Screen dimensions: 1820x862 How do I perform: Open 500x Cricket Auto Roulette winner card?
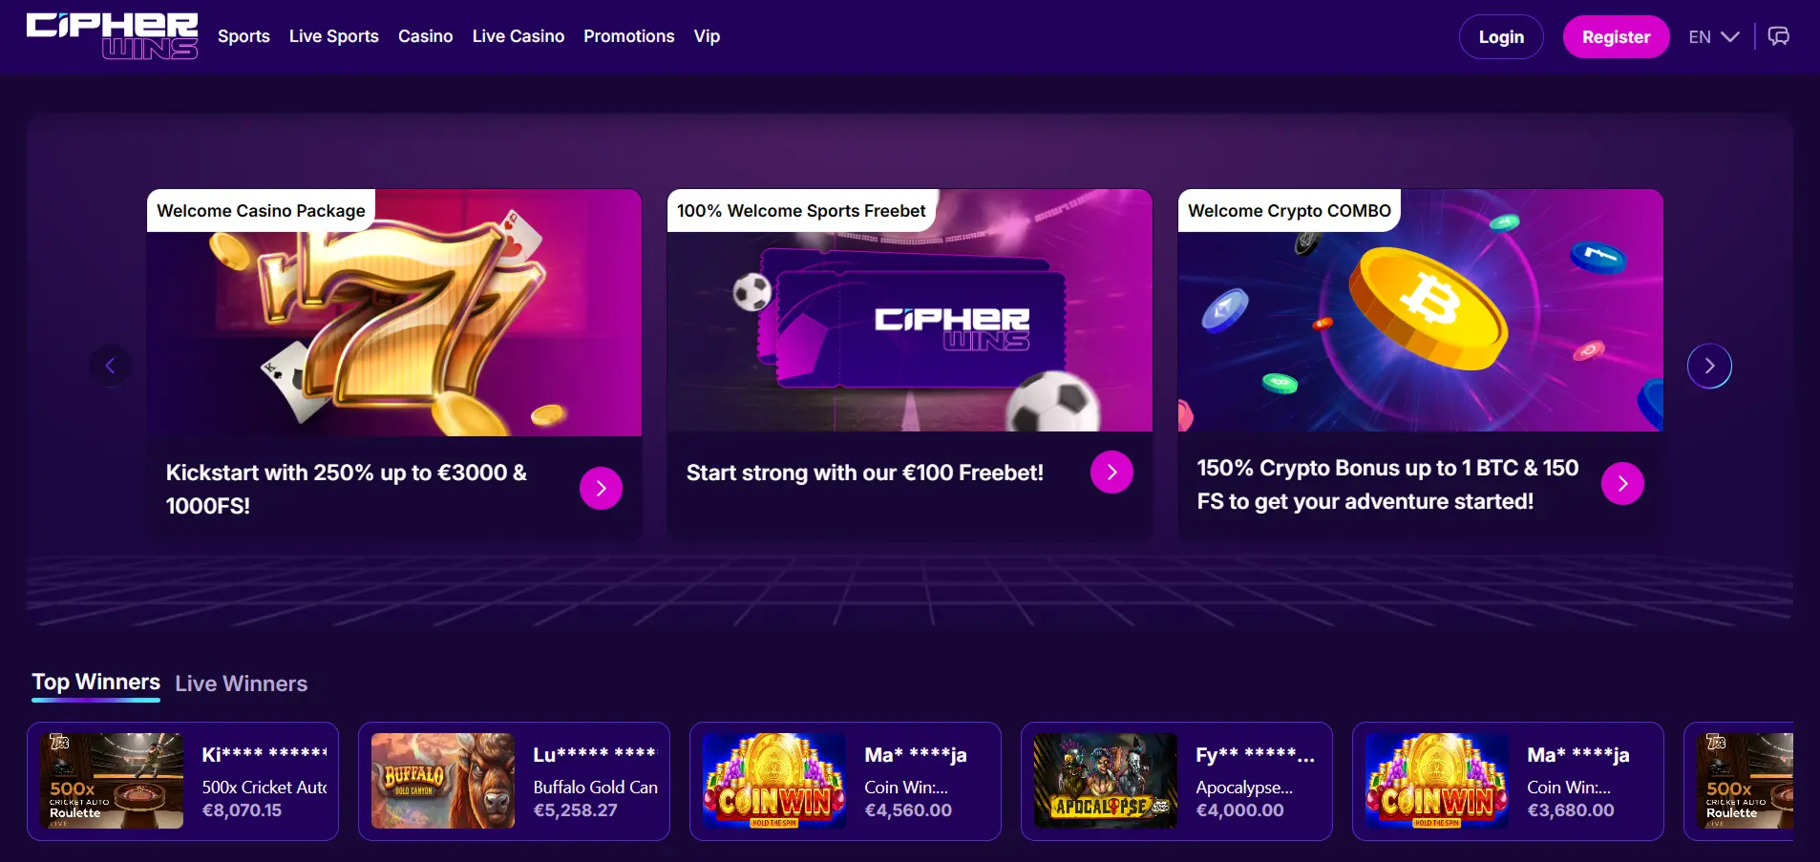click(x=182, y=781)
